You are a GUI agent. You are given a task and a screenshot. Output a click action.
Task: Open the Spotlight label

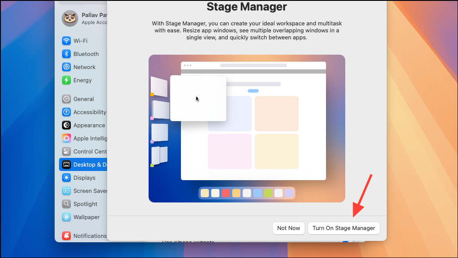point(85,204)
